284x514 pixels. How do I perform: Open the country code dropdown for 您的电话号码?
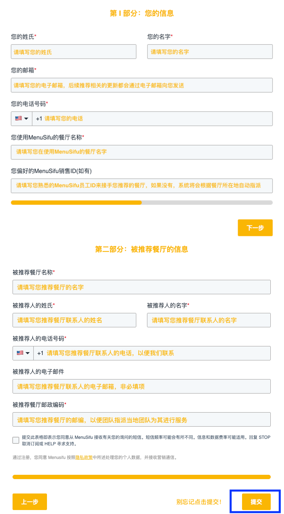26,118
